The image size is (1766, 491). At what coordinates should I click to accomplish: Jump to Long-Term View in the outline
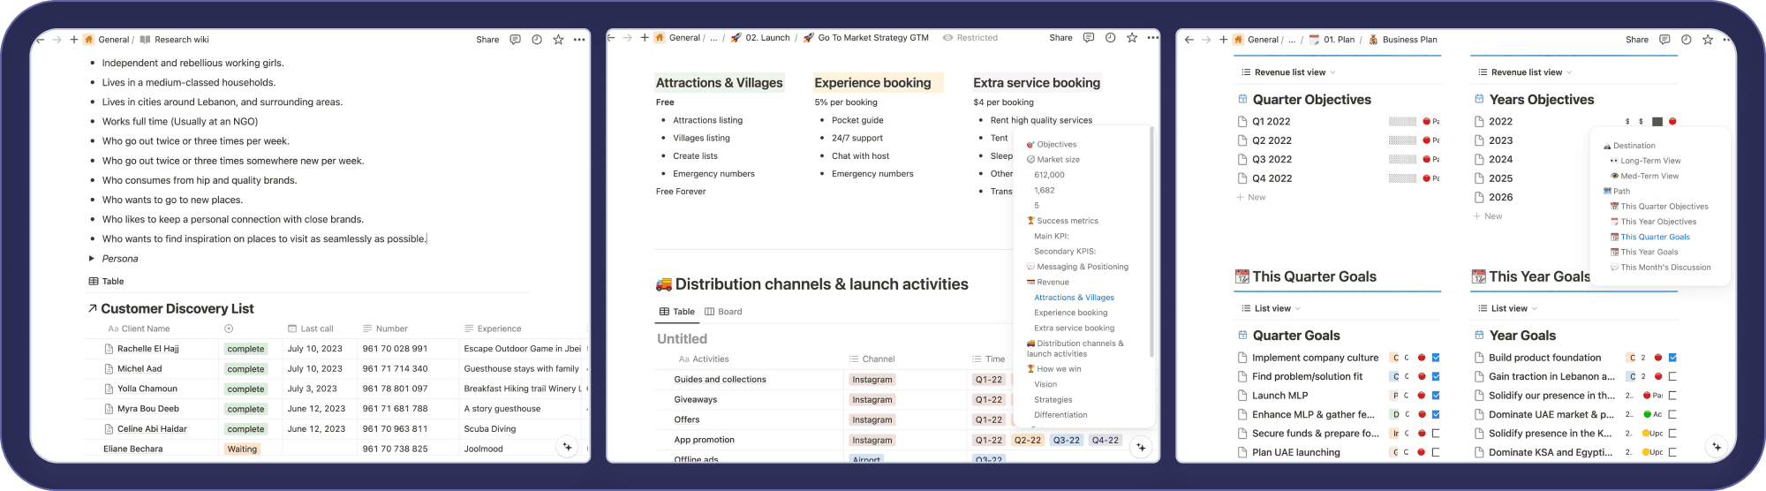click(1645, 161)
